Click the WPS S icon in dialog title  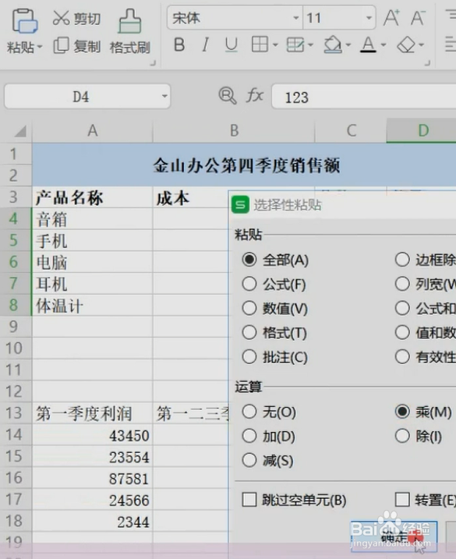point(240,204)
